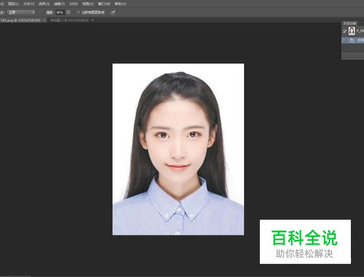
Task: Click the 50% opacity input field
Action: click(x=59, y=12)
